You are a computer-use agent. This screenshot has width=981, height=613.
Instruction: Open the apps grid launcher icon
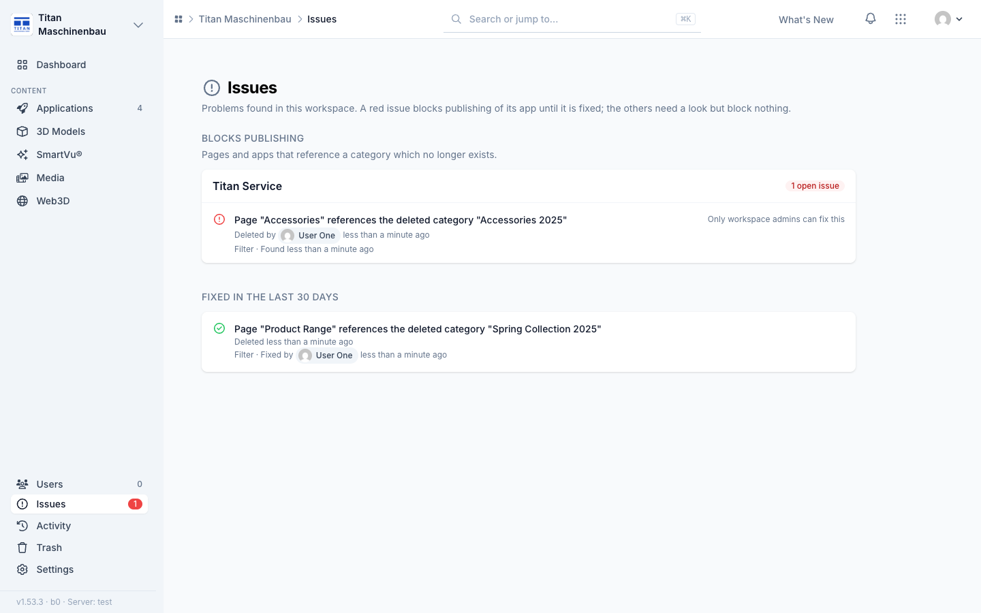coord(901,19)
